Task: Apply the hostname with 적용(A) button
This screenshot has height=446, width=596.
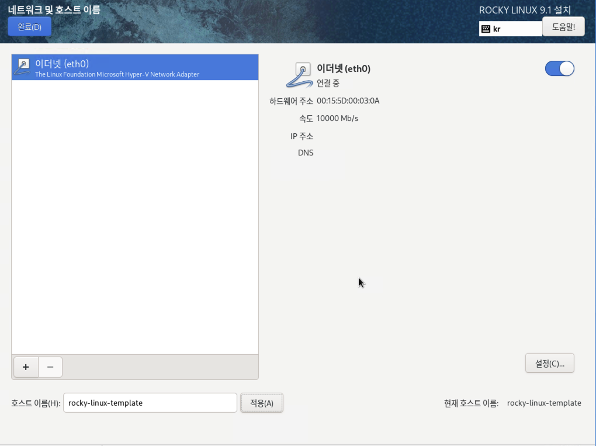Action: (x=262, y=403)
